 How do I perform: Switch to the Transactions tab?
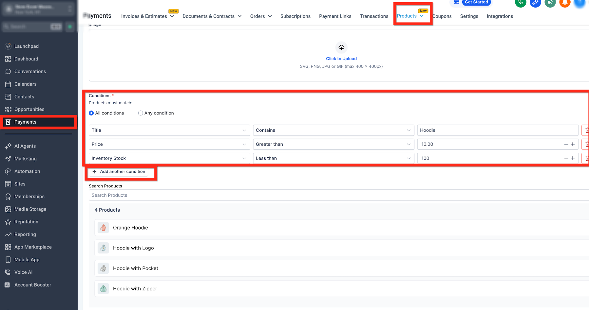374,16
